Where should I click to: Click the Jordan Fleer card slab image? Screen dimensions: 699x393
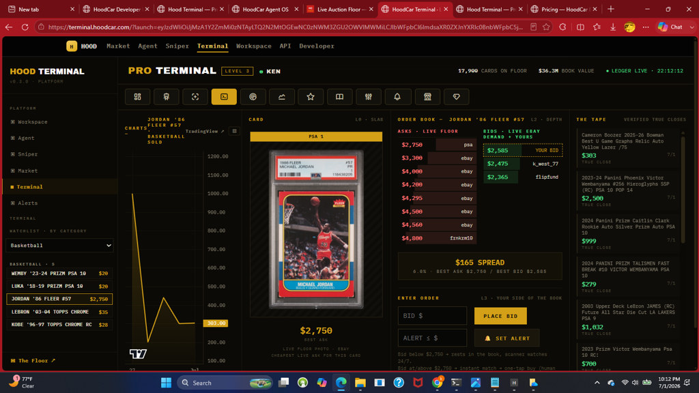click(x=316, y=229)
